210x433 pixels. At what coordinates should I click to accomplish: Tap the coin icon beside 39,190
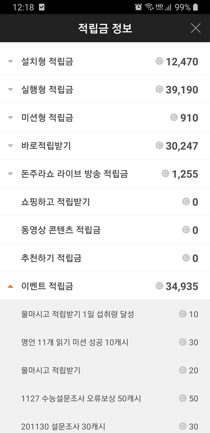159,89
